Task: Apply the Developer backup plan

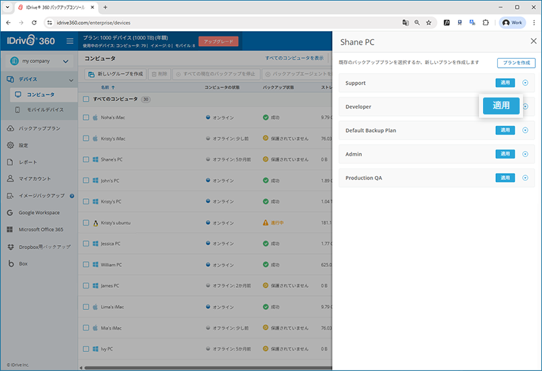Action: (501, 106)
